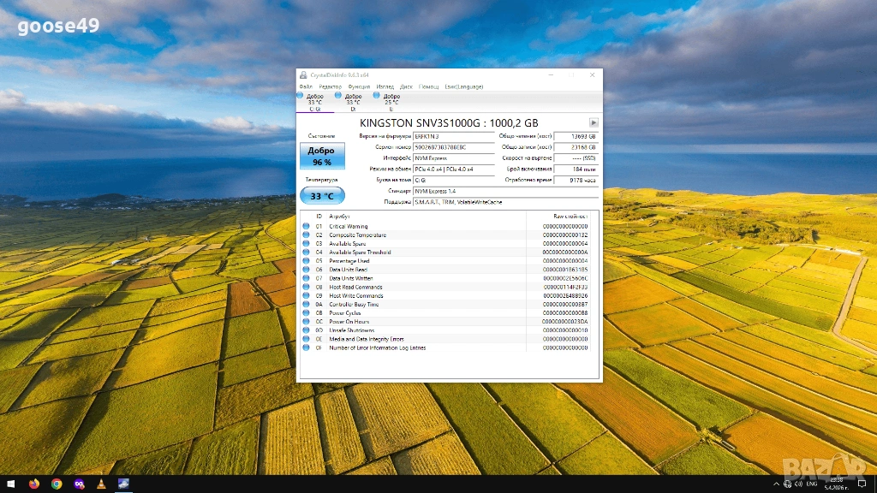Viewport: 877px width, 493px height.
Task: Open the Език(Language) menu
Action: tap(463, 86)
